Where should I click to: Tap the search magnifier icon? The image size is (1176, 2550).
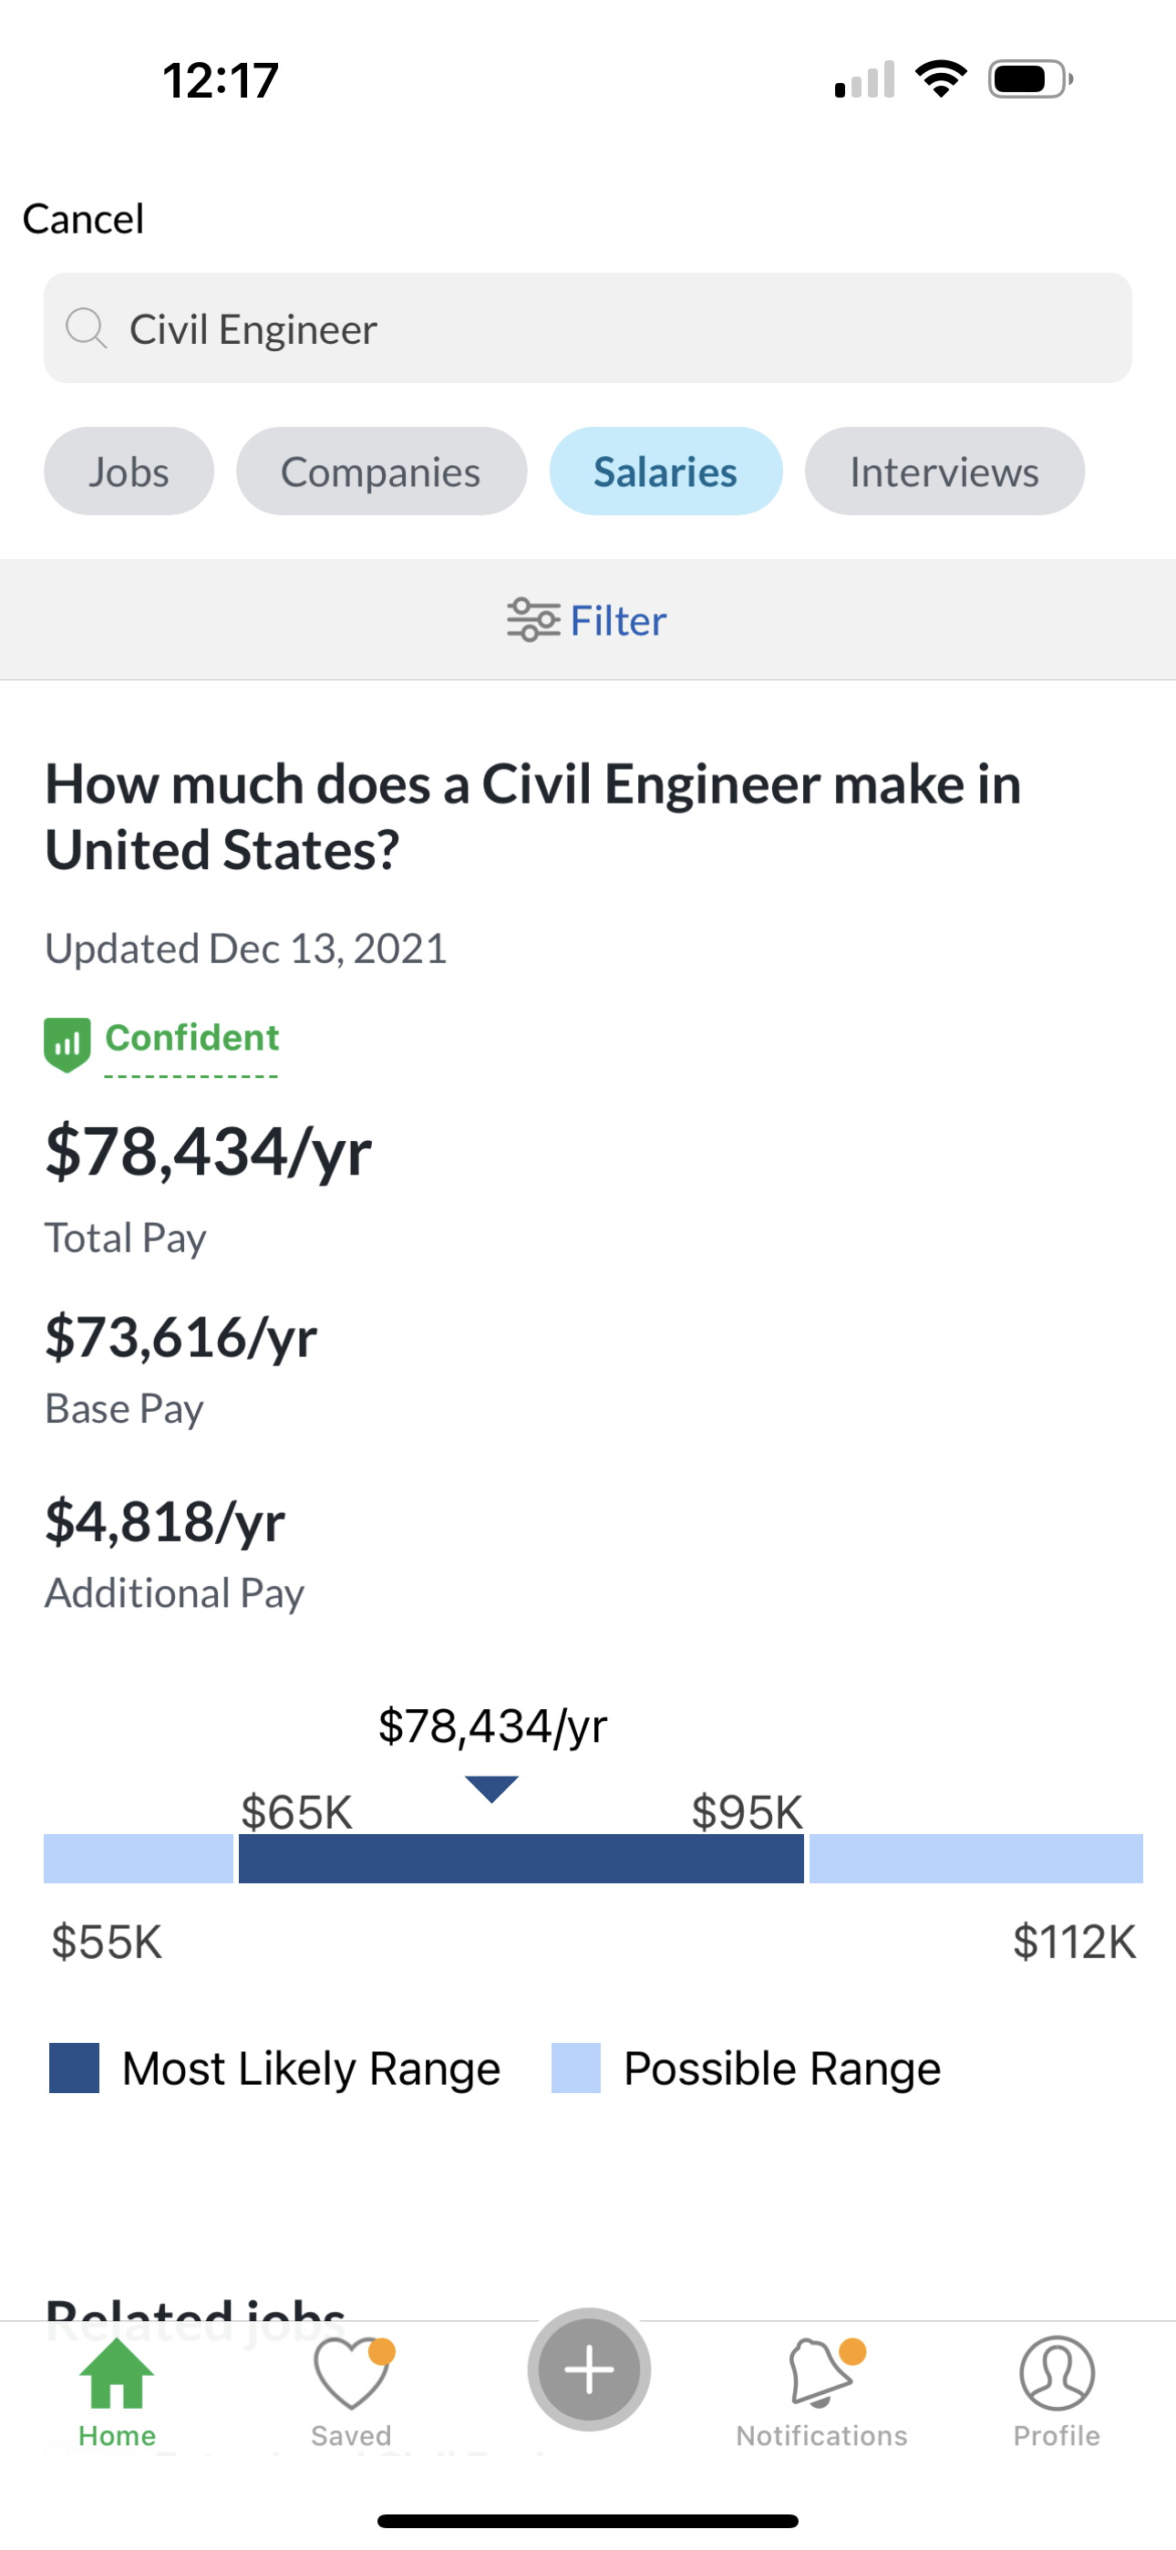click(88, 327)
